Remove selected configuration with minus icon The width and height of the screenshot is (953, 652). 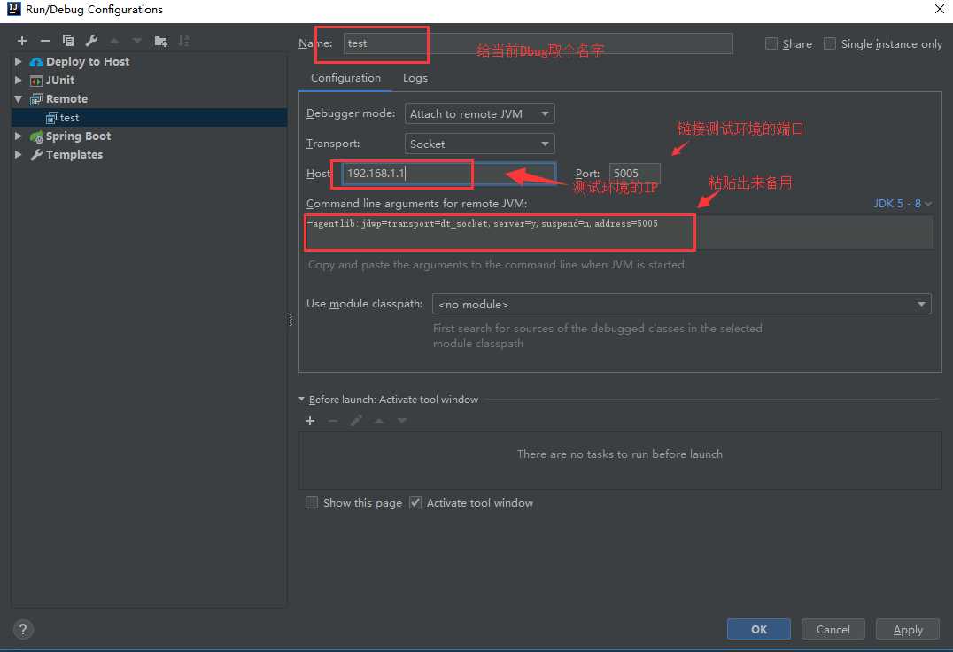tap(45, 41)
